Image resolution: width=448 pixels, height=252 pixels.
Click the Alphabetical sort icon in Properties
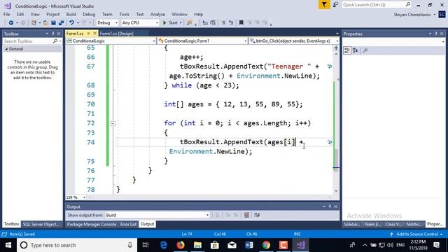(356, 50)
